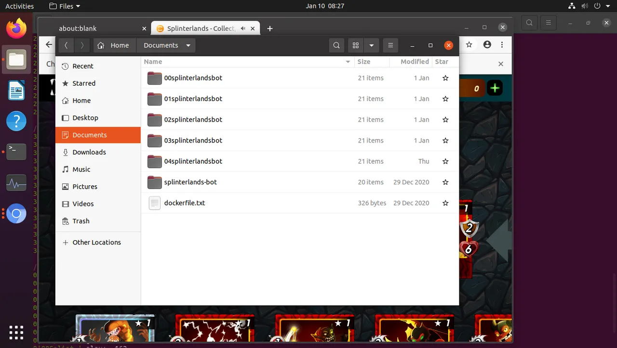Open LibreOffice Writer from the dock
Image resolution: width=617 pixels, height=348 pixels.
[x=16, y=90]
